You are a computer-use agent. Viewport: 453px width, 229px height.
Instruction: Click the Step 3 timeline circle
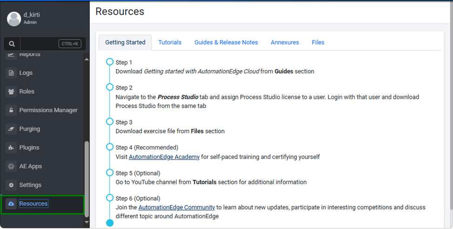tap(110, 122)
